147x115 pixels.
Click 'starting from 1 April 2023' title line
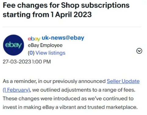tap(47, 15)
